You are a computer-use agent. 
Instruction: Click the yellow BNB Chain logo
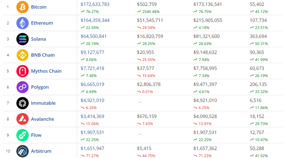pyautogui.click(x=23, y=55)
